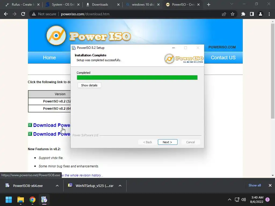Viewport: 275px width, 206px height.
Task: Click the PowerISO logo on the webpage
Action: (x=89, y=36)
